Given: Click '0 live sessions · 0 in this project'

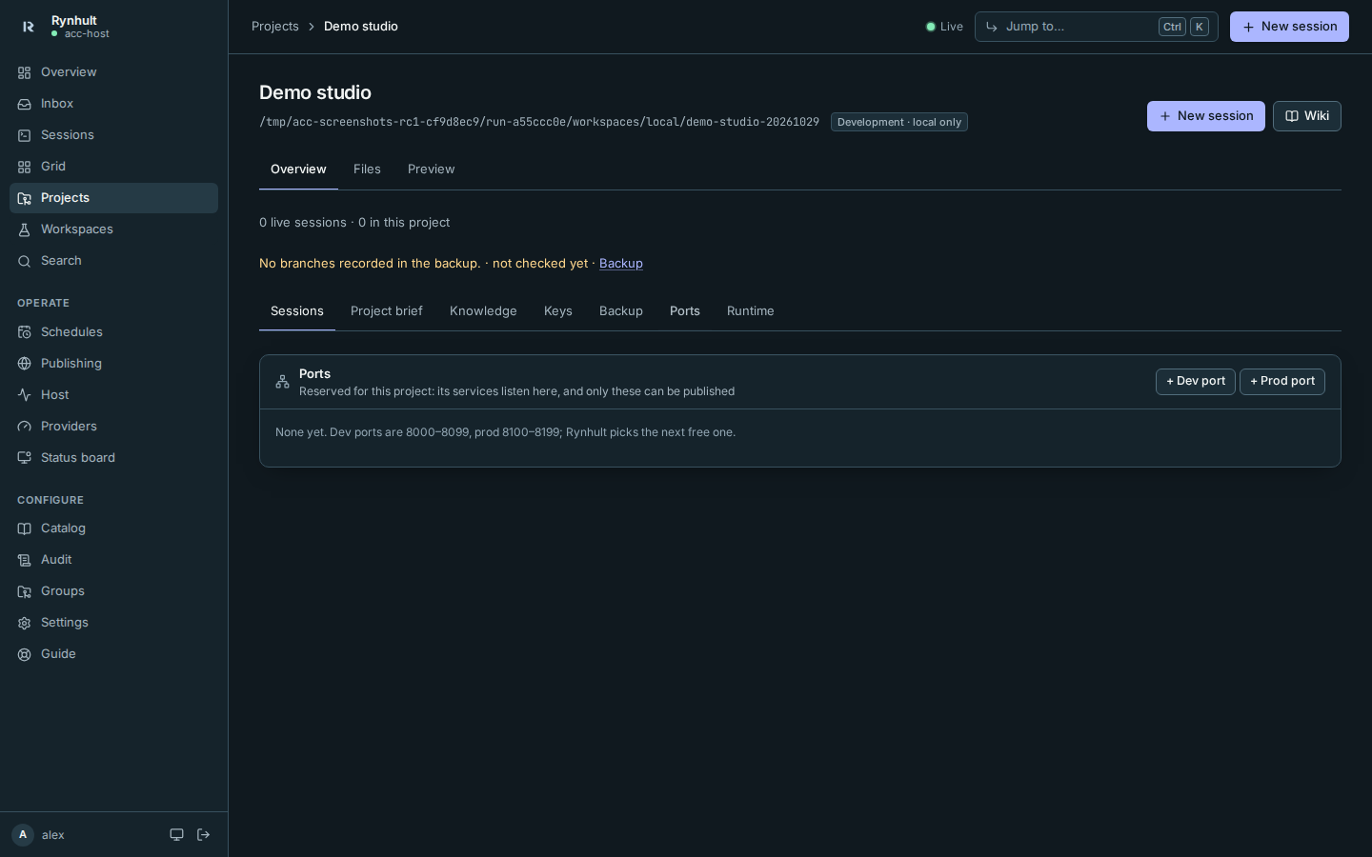Looking at the screenshot, I should click(x=354, y=223).
